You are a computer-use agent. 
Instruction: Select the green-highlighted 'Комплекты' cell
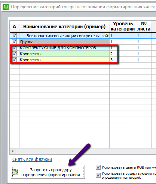64,54
